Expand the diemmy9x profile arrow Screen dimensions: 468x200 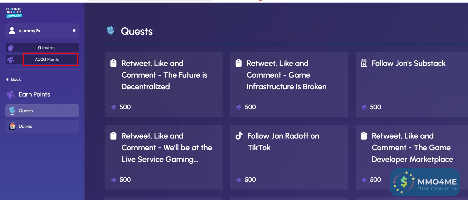click(x=74, y=31)
